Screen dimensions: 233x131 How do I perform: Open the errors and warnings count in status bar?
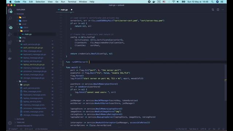click(x=28, y=129)
